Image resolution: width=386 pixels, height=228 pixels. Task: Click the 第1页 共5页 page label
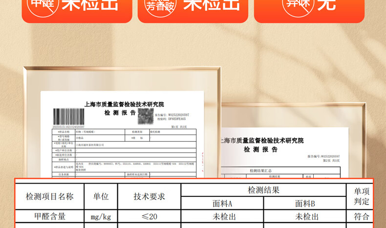(x=179, y=127)
